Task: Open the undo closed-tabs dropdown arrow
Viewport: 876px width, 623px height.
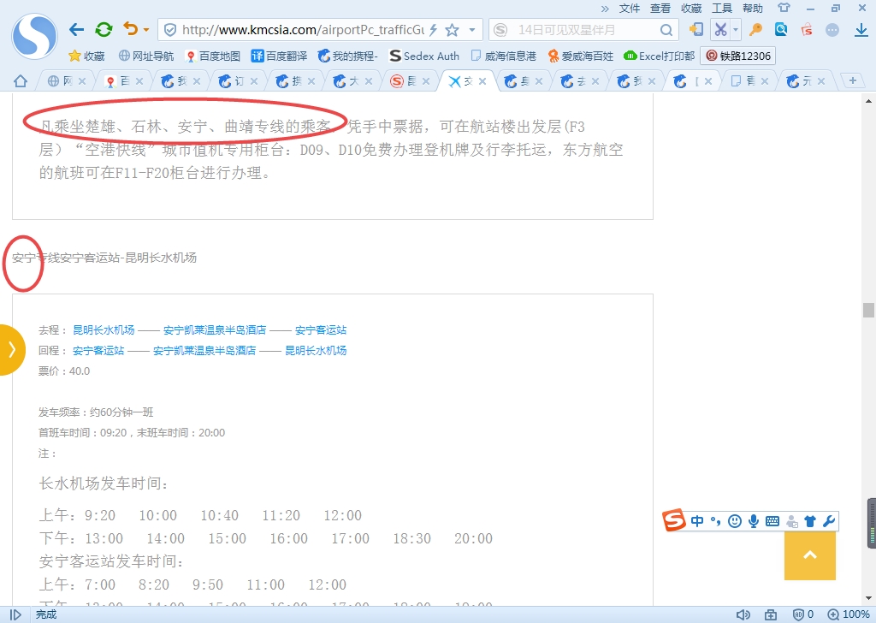Action: [146, 30]
